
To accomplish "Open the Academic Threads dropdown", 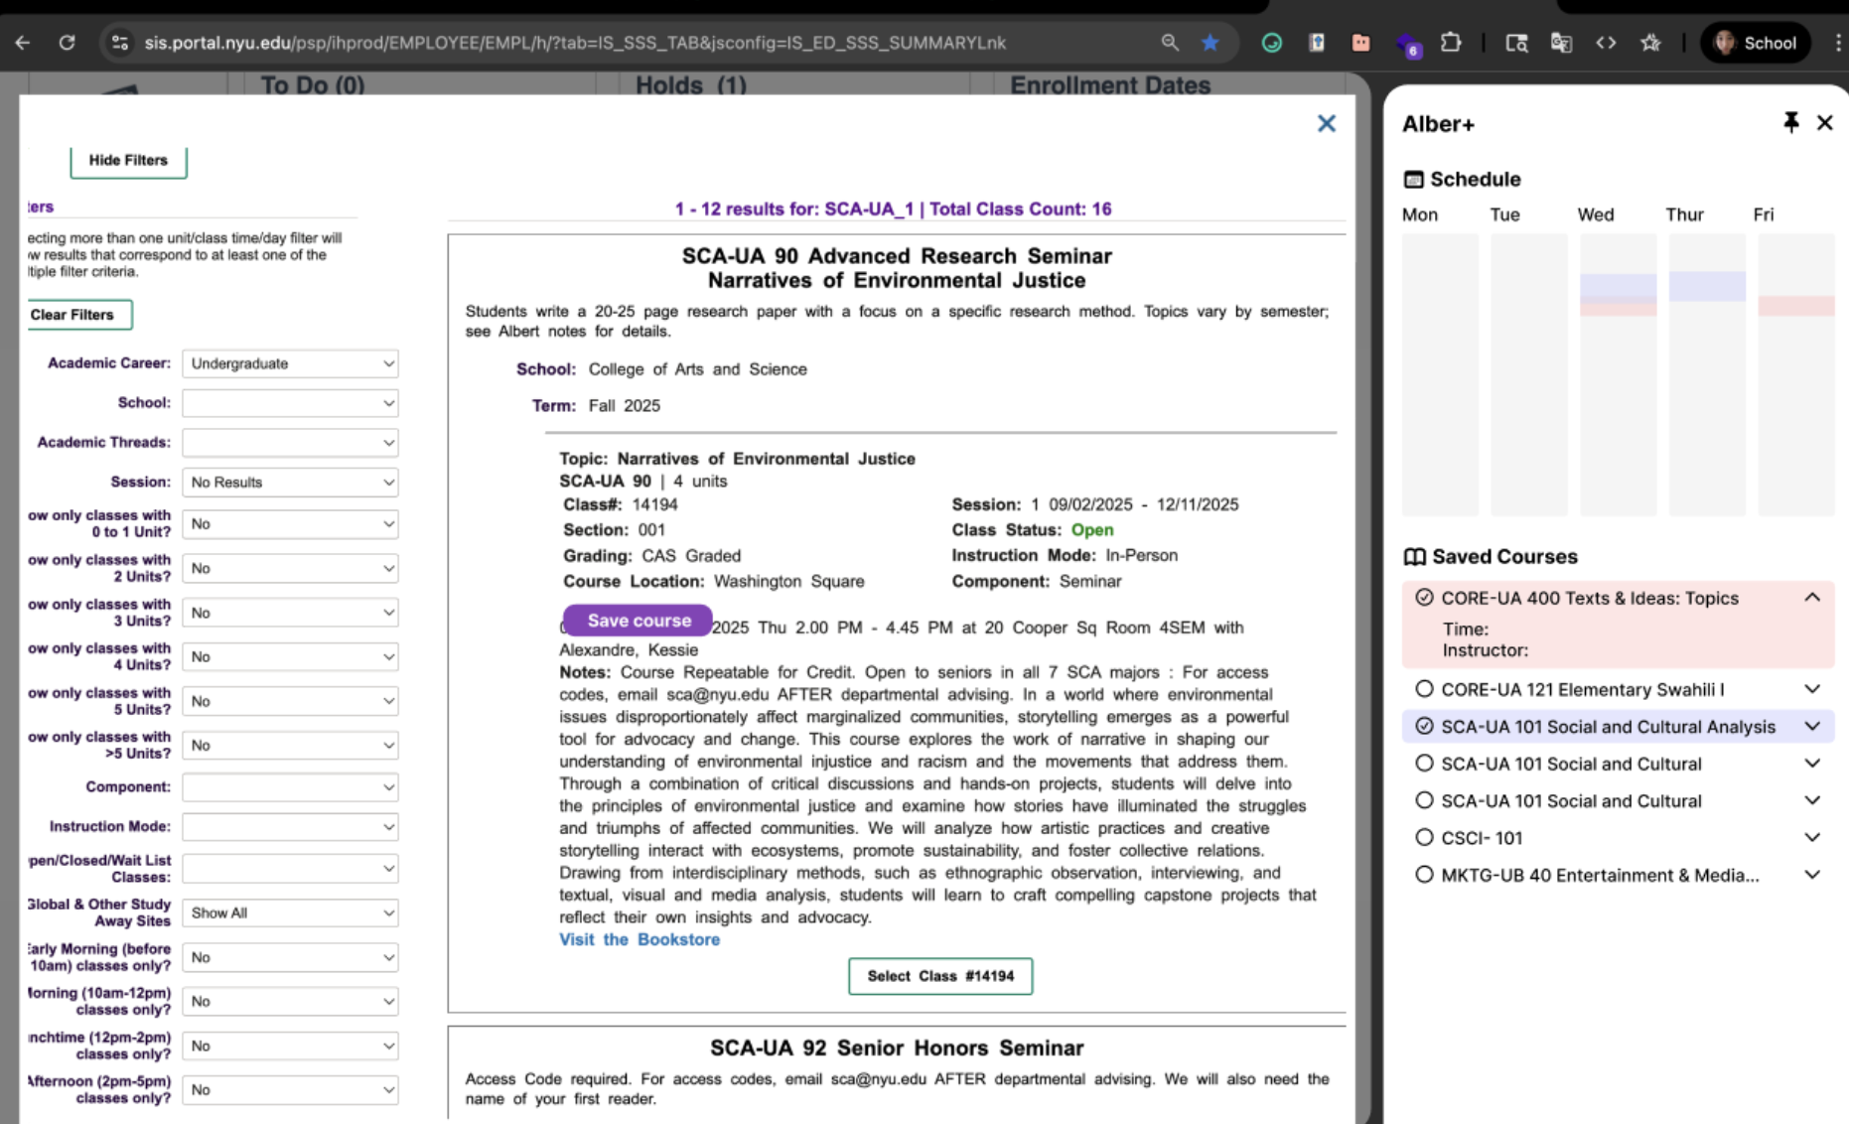I will (x=290, y=443).
